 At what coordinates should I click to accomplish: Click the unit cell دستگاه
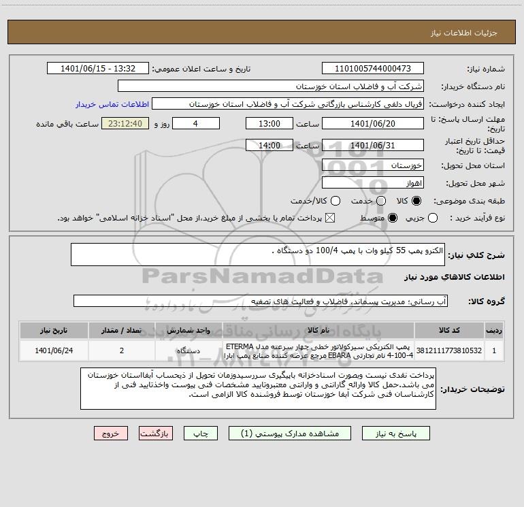click(189, 350)
